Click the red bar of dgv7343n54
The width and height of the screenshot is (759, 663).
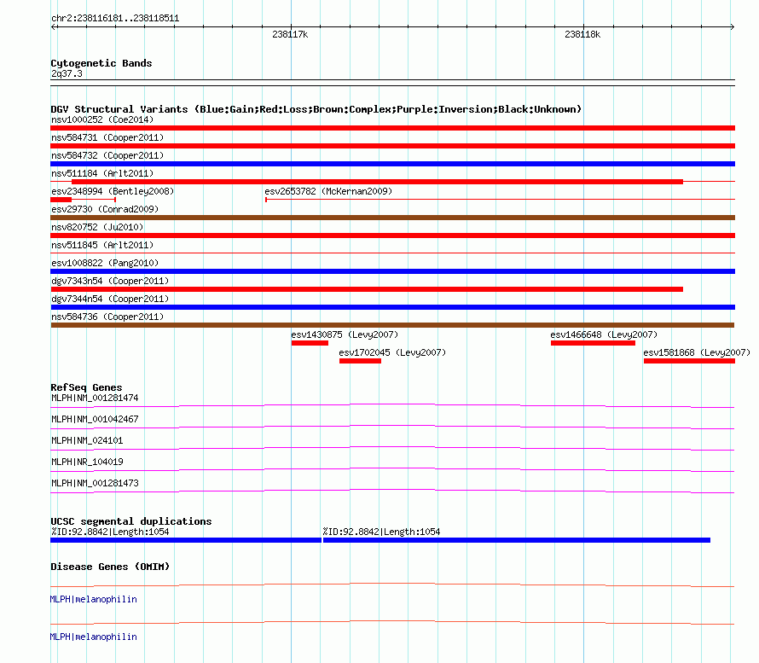(367, 289)
